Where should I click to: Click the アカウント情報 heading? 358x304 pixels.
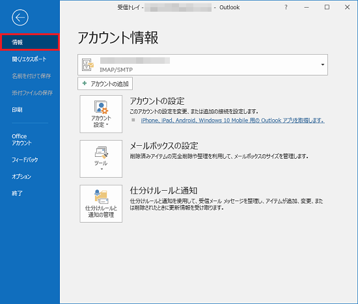tap(118, 38)
